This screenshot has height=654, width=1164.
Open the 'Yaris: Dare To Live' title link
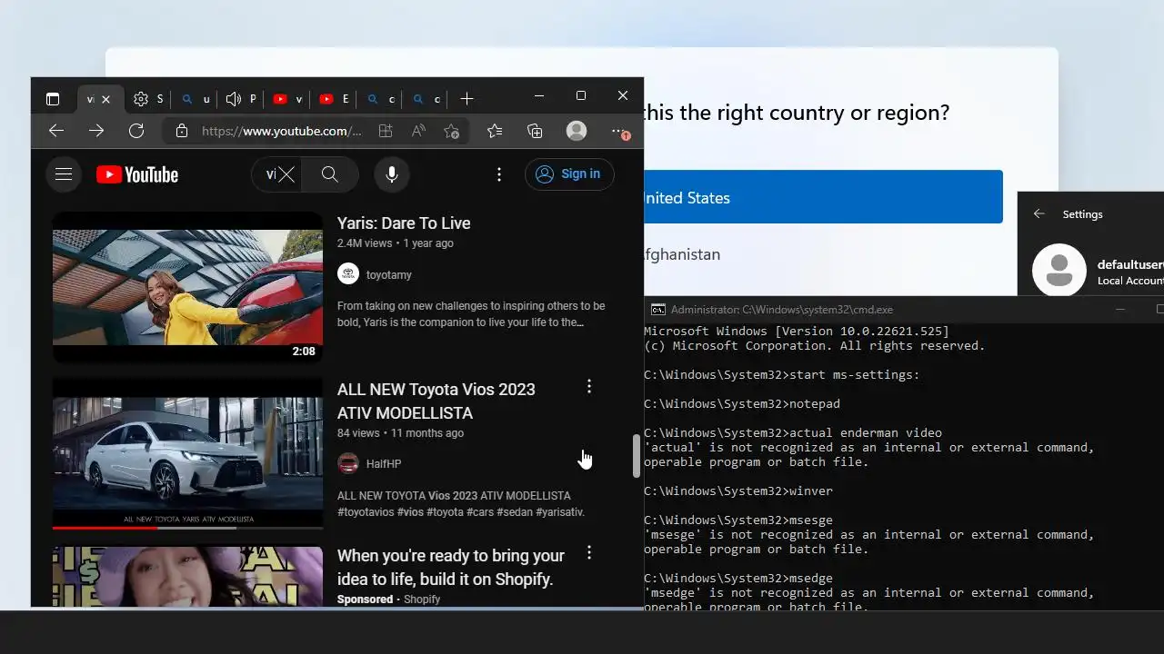click(404, 223)
